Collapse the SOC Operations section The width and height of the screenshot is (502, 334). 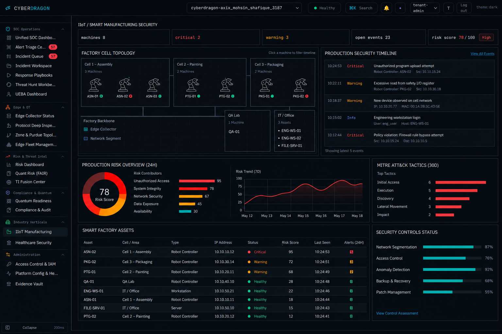(63, 29)
